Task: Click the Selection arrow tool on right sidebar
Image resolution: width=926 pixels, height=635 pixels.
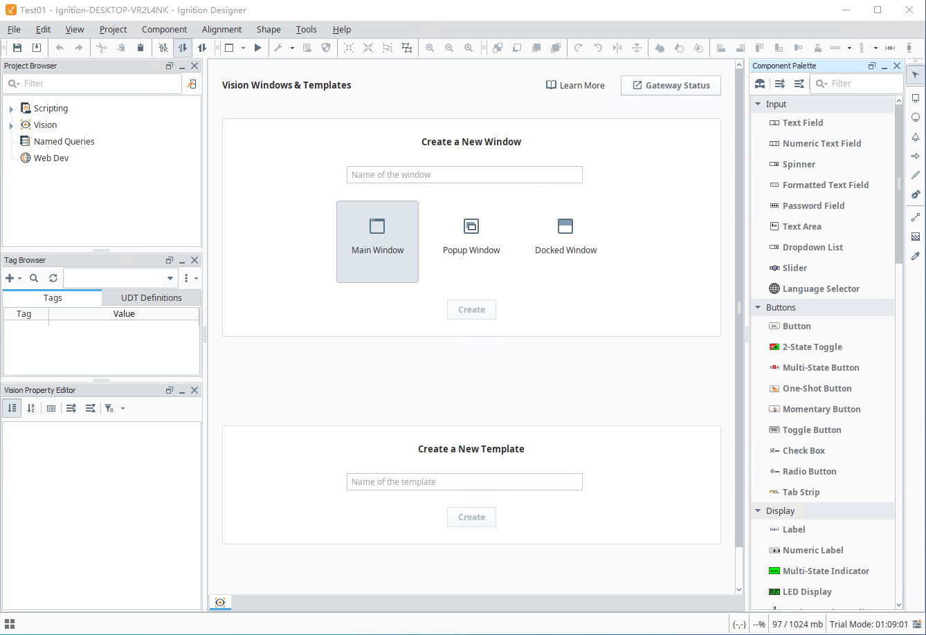Action: [916, 75]
